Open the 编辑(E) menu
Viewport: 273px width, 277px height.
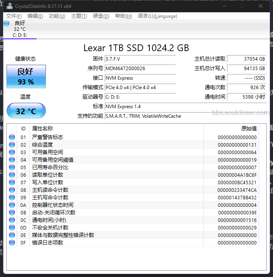tap(35, 16)
